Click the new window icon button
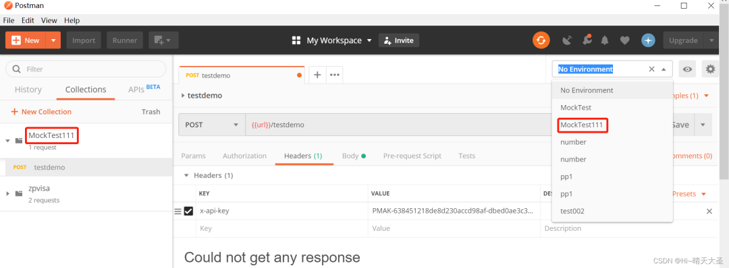729x268 pixels. click(x=163, y=40)
